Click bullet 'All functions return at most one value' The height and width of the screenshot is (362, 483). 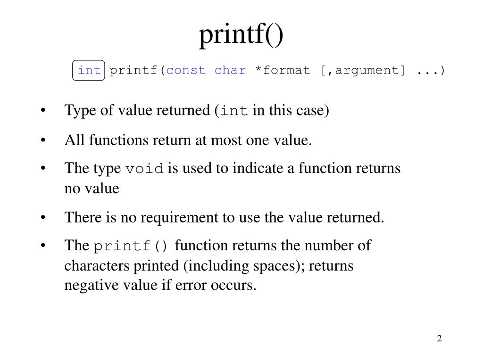[x=188, y=140]
